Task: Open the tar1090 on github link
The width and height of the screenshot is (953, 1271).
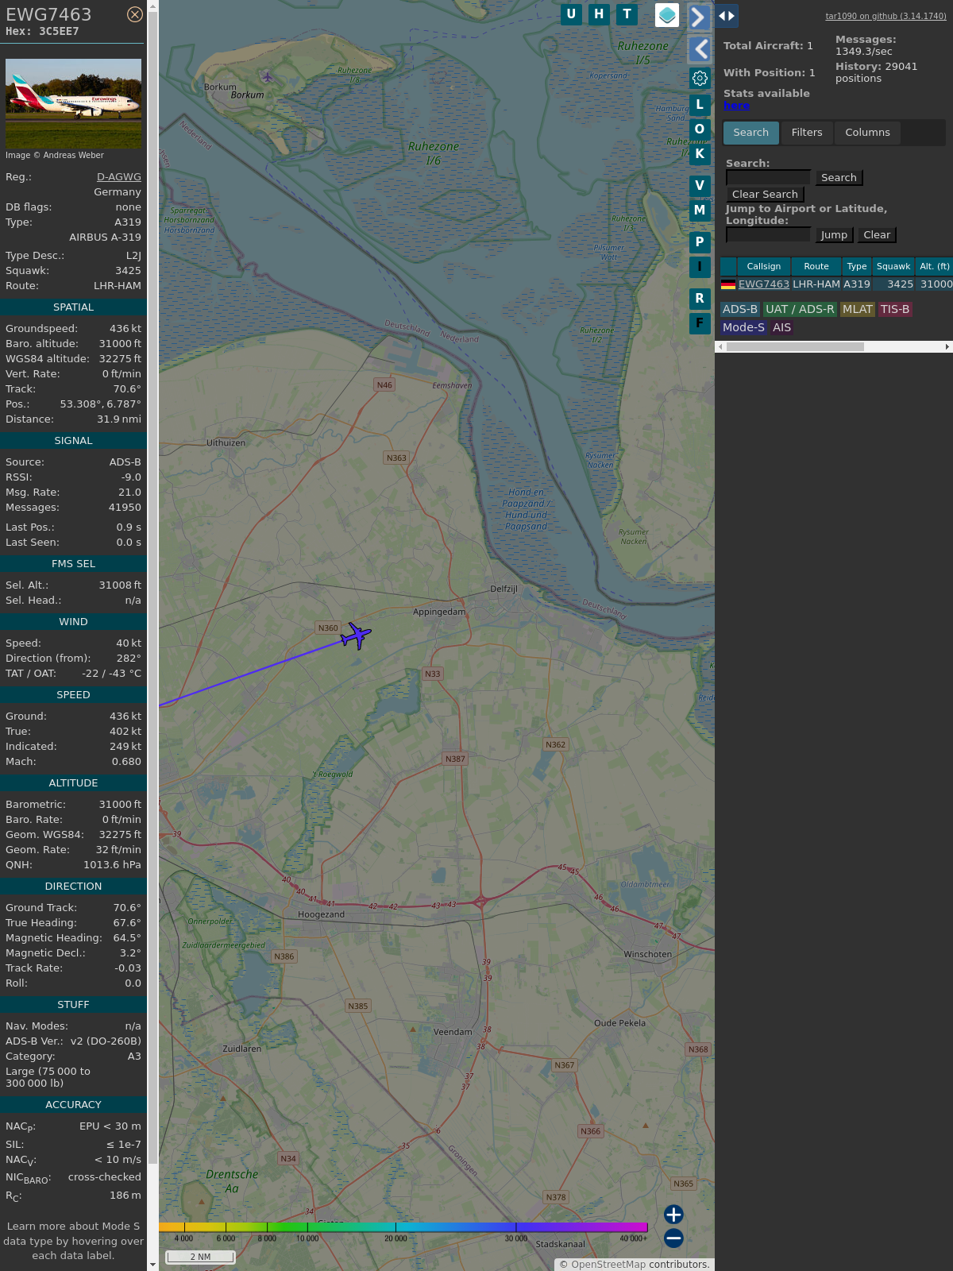Action: tap(885, 16)
